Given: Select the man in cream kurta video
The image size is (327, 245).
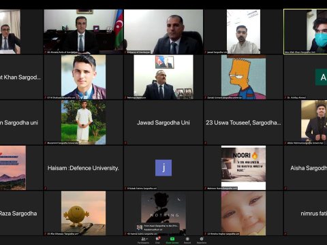Looking at the screenshot, I should tap(243, 31).
